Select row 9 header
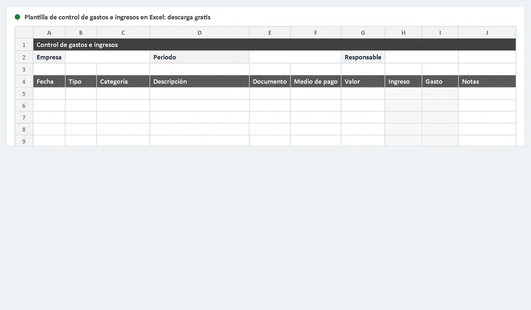Viewport: 531px width, 310px height. click(24, 141)
